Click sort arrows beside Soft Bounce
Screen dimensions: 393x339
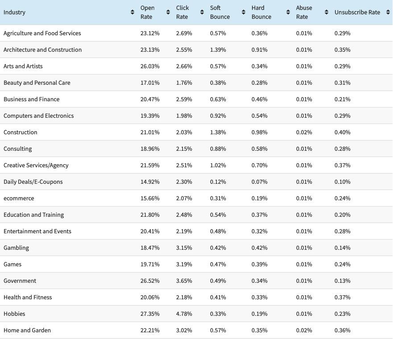pyautogui.click(x=244, y=12)
